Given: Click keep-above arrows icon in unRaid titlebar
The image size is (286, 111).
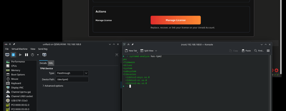Looking at the screenshot, I should click(10, 44).
